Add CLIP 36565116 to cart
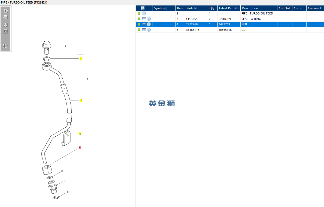 tap(144, 30)
